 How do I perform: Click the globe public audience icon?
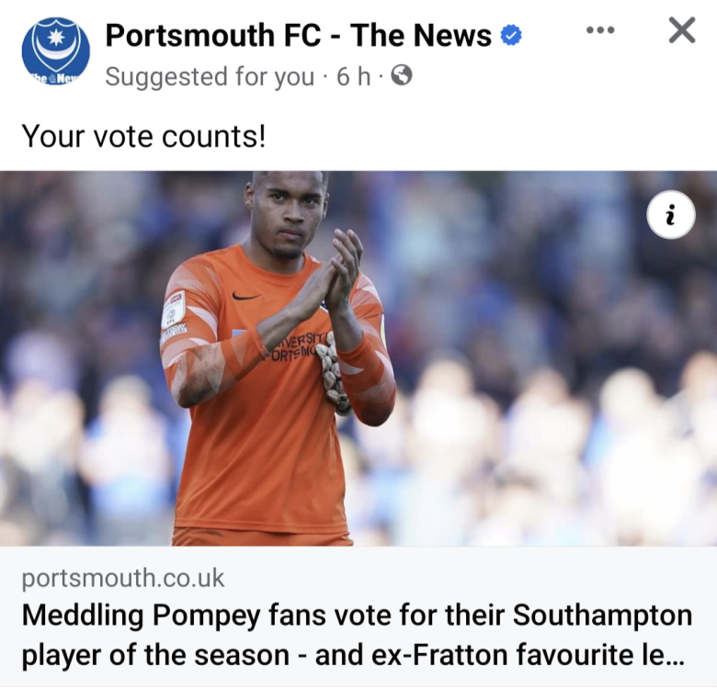click(x=401, y=77)
